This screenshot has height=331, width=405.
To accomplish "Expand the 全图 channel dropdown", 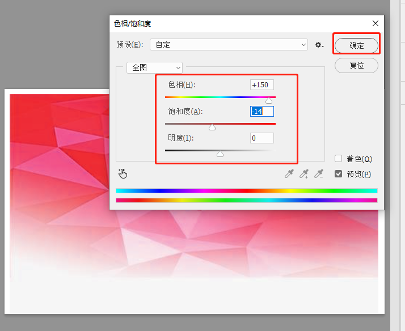I will (x=154, y=67).
